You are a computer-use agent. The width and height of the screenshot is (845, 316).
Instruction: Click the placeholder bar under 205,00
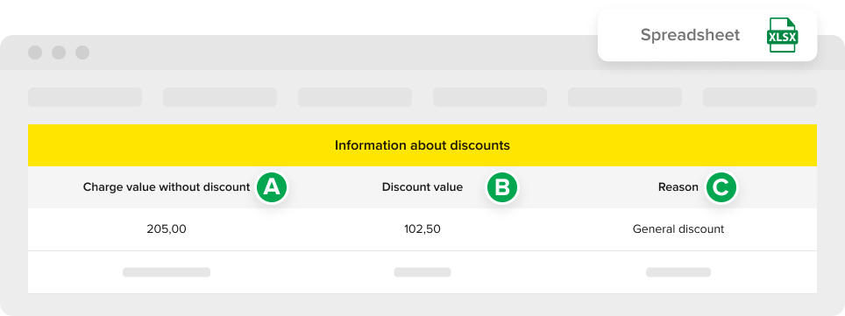[x=167, y=272]
